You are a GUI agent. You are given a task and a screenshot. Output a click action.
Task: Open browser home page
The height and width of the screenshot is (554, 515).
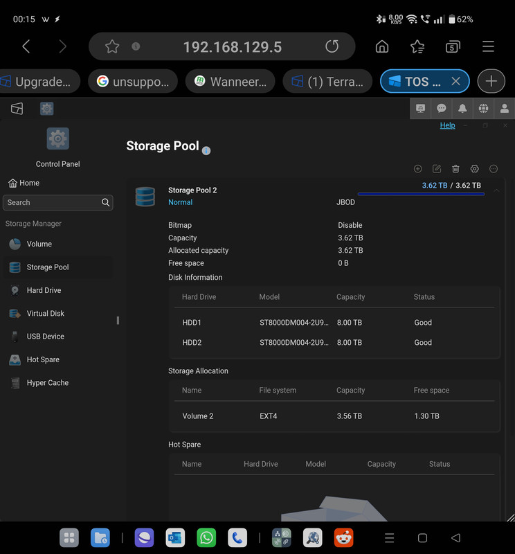[382, 46]
